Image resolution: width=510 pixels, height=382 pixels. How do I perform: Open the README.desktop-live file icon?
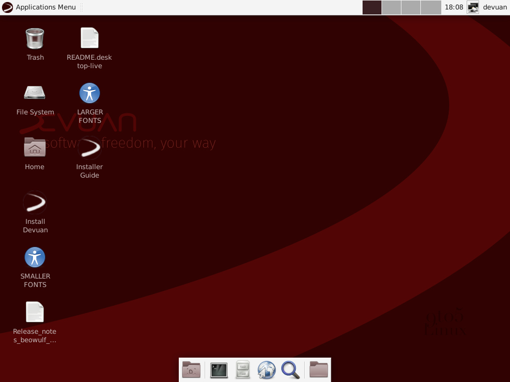coord(90,38)
